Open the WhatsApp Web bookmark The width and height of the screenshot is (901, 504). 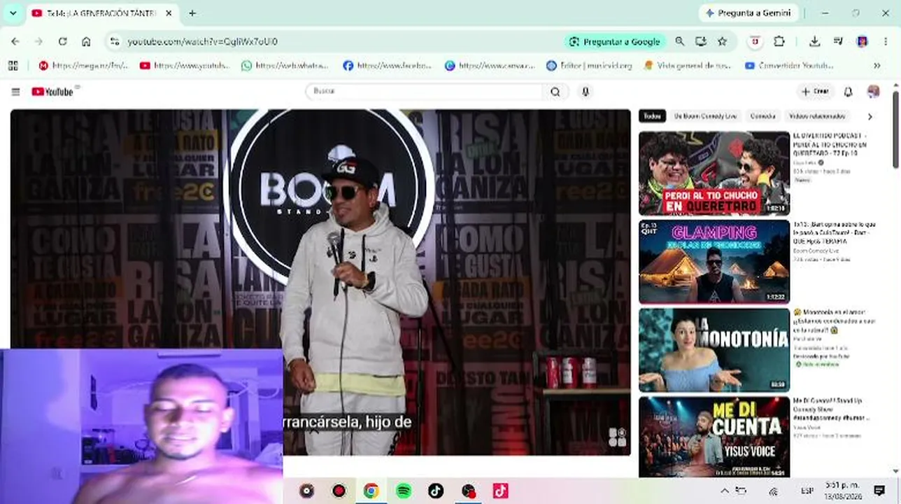(285, 66)
